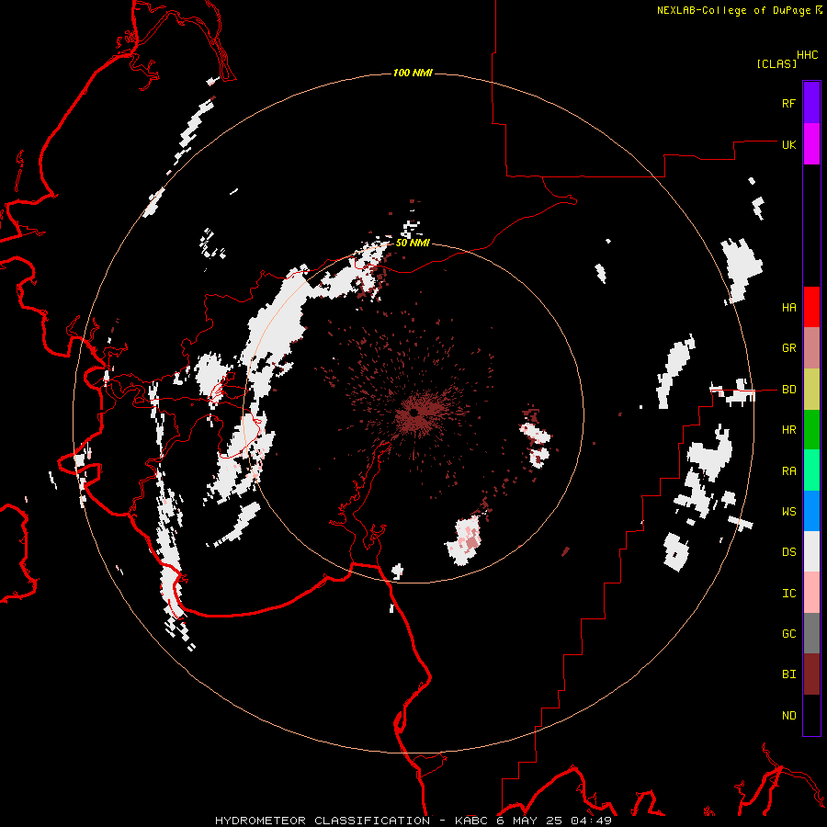Click the ND legend label
Image resolution: width=827 pixels, height=827 pixels.
(788, 715)
